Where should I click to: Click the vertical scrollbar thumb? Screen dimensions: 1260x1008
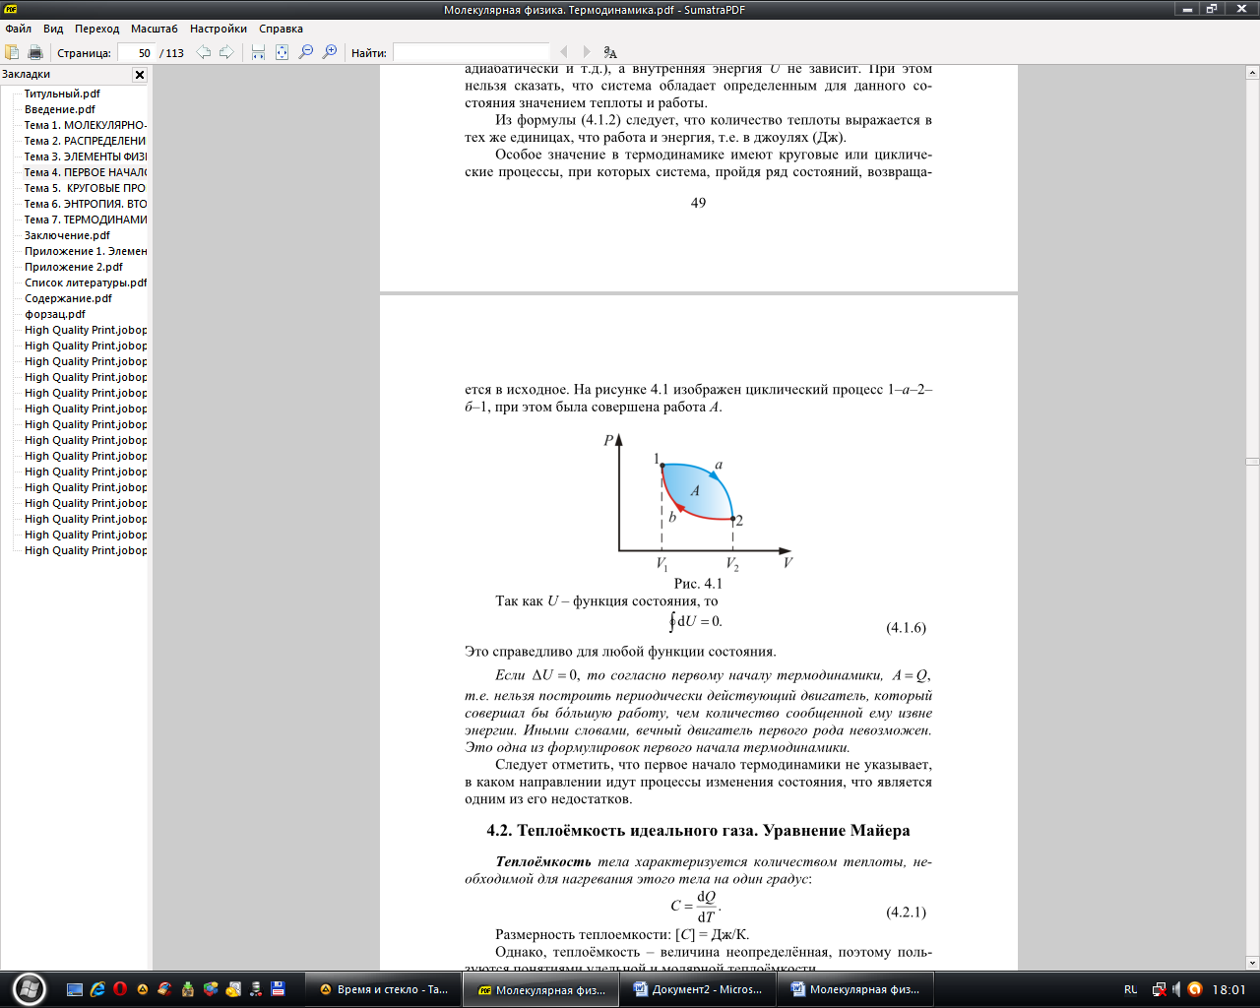(x=1252, y=462)
